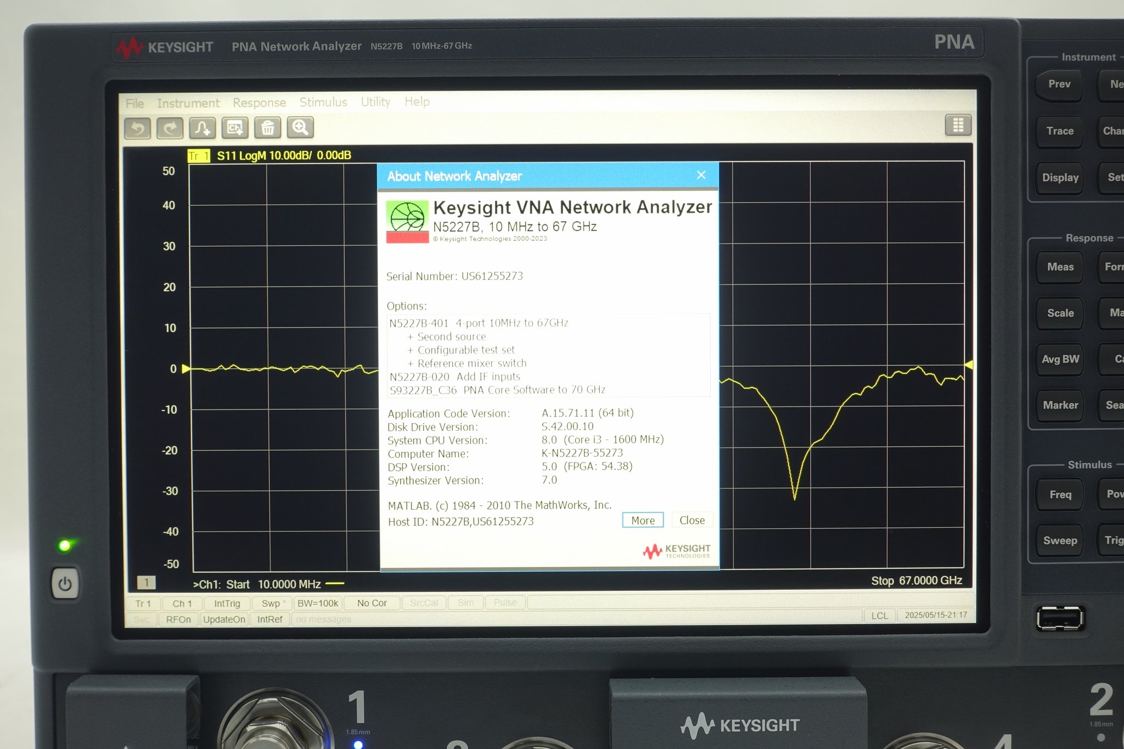Click Application Code Version A.15.71.11 value
Image resolution: width=1124 pixels, height=749 pixels.
(587, 413)
